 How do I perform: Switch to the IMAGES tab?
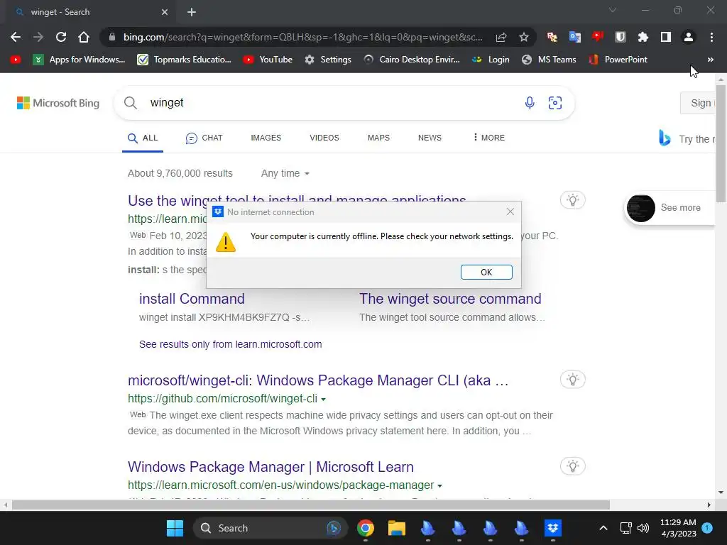pos(266,138)
